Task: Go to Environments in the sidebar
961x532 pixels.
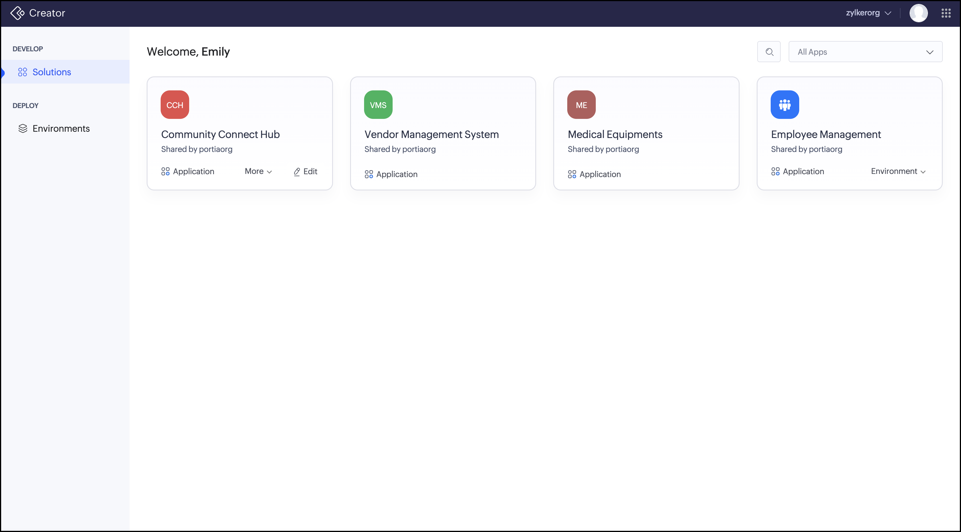Action: coord(61,129)
